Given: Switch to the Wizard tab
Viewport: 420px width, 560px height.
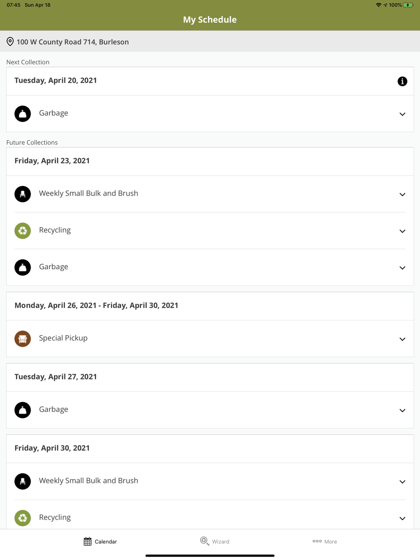Looking at the screenshot, I should point(215,542).
